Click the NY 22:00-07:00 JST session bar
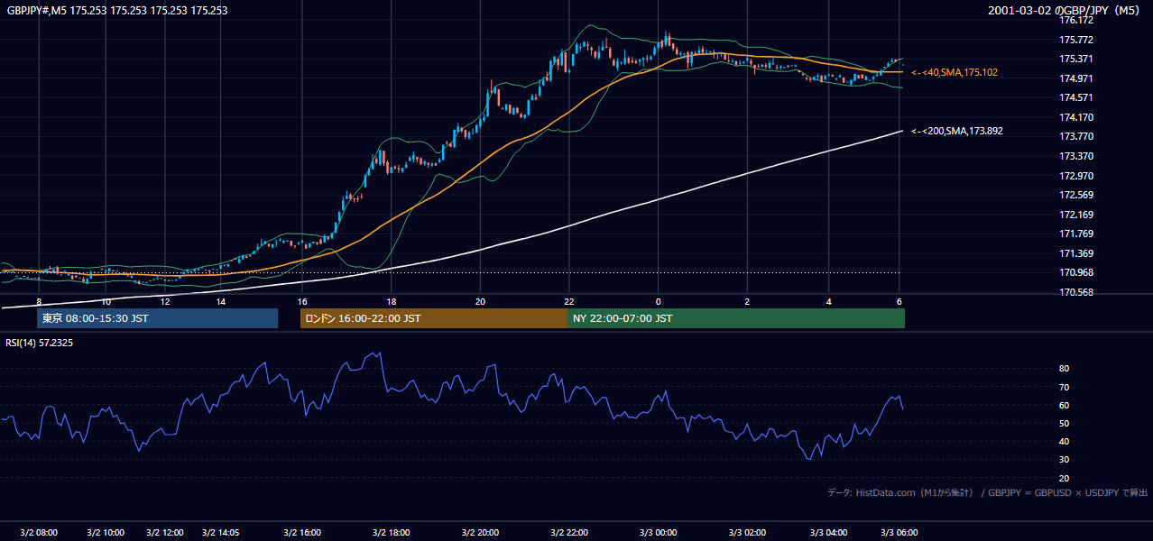Image resolution: width=1153 pixels, height=541 pixels. (736, 318)
